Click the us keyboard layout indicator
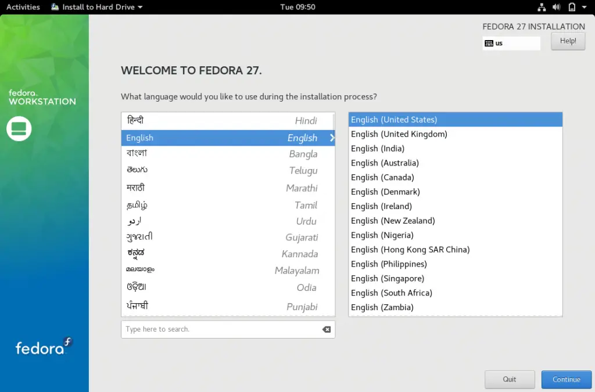 point(511,43)
